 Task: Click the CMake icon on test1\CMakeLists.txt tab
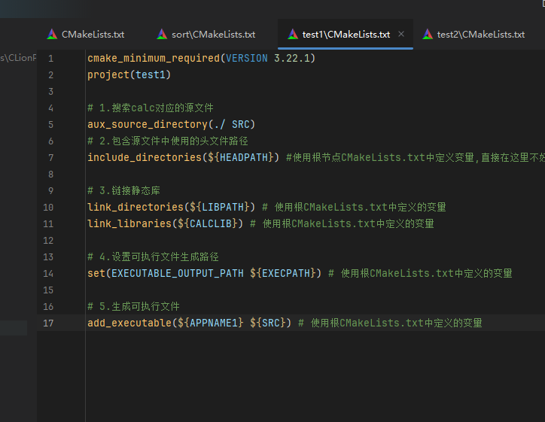click(293, 35)
